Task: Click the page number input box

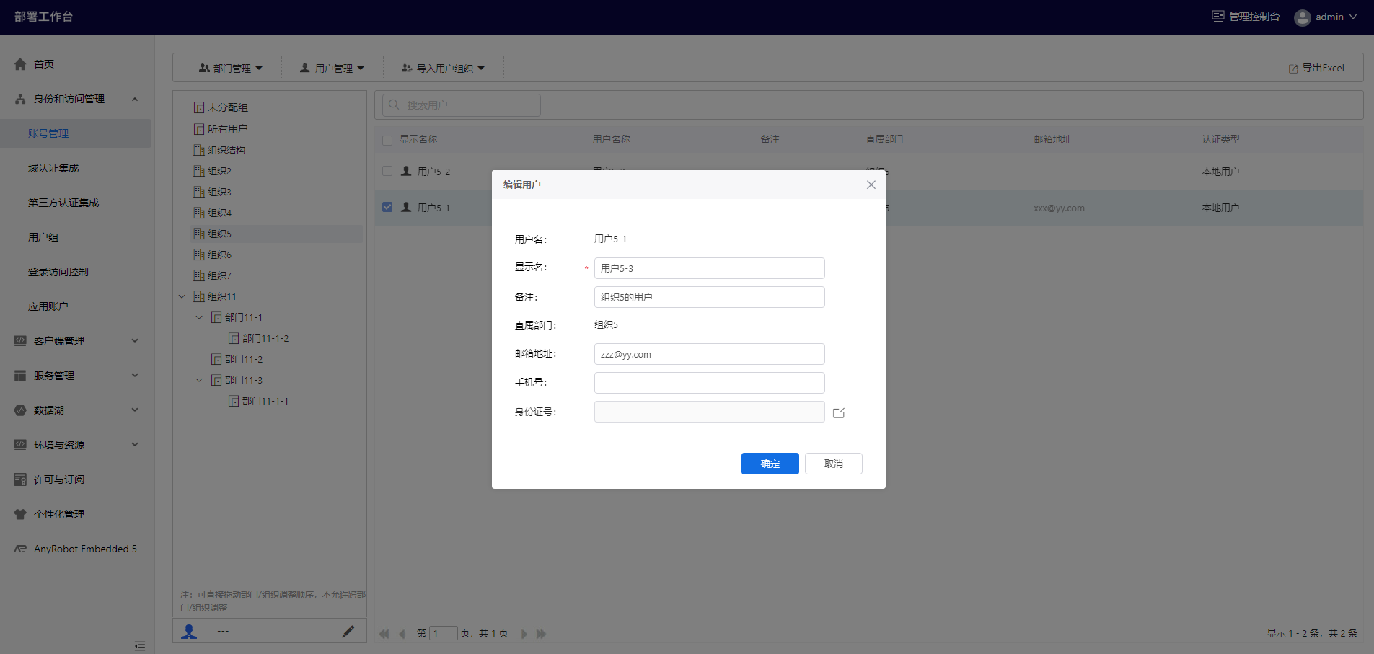Action: (x=444, y=634)
